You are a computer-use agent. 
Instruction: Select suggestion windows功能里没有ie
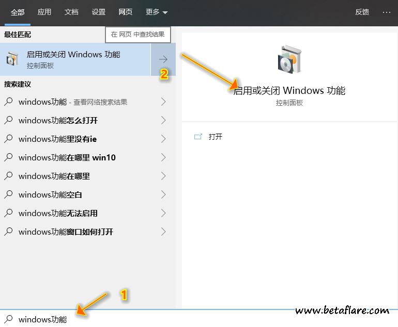point(88,139)
